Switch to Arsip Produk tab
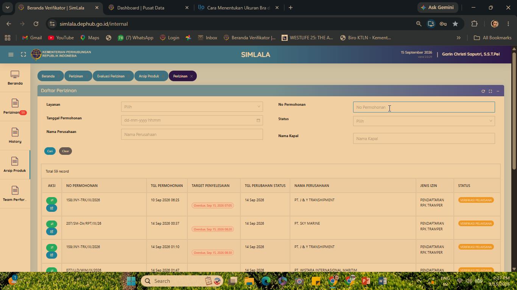This screenshot has width=517, height=290. point(149,76)
